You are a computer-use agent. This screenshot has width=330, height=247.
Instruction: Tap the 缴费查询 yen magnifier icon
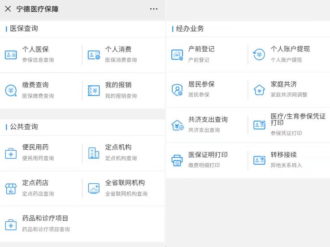[11, 91]
